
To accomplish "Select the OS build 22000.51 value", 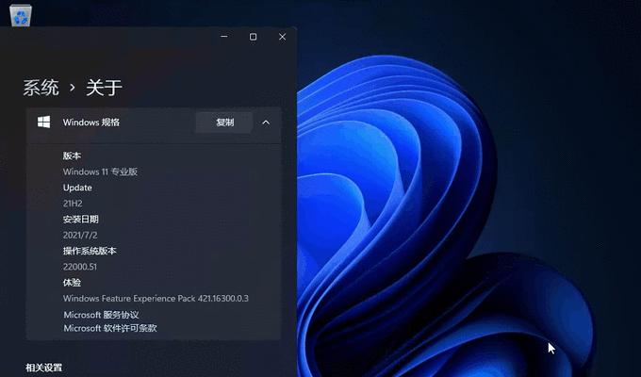I will [80, 267].
